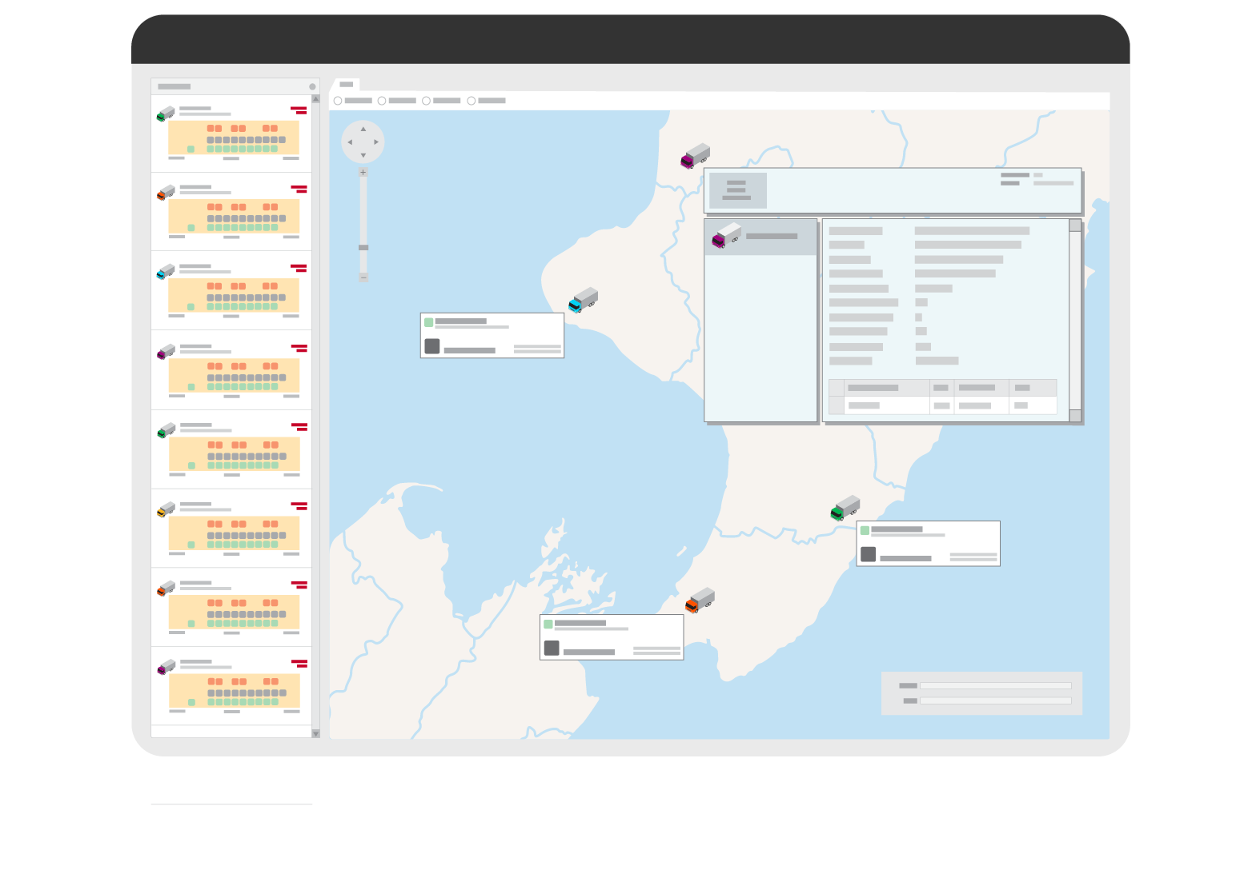Pan the map up with the arrow control
Screen dimensions: 1256x882
[x=363, y=129]
